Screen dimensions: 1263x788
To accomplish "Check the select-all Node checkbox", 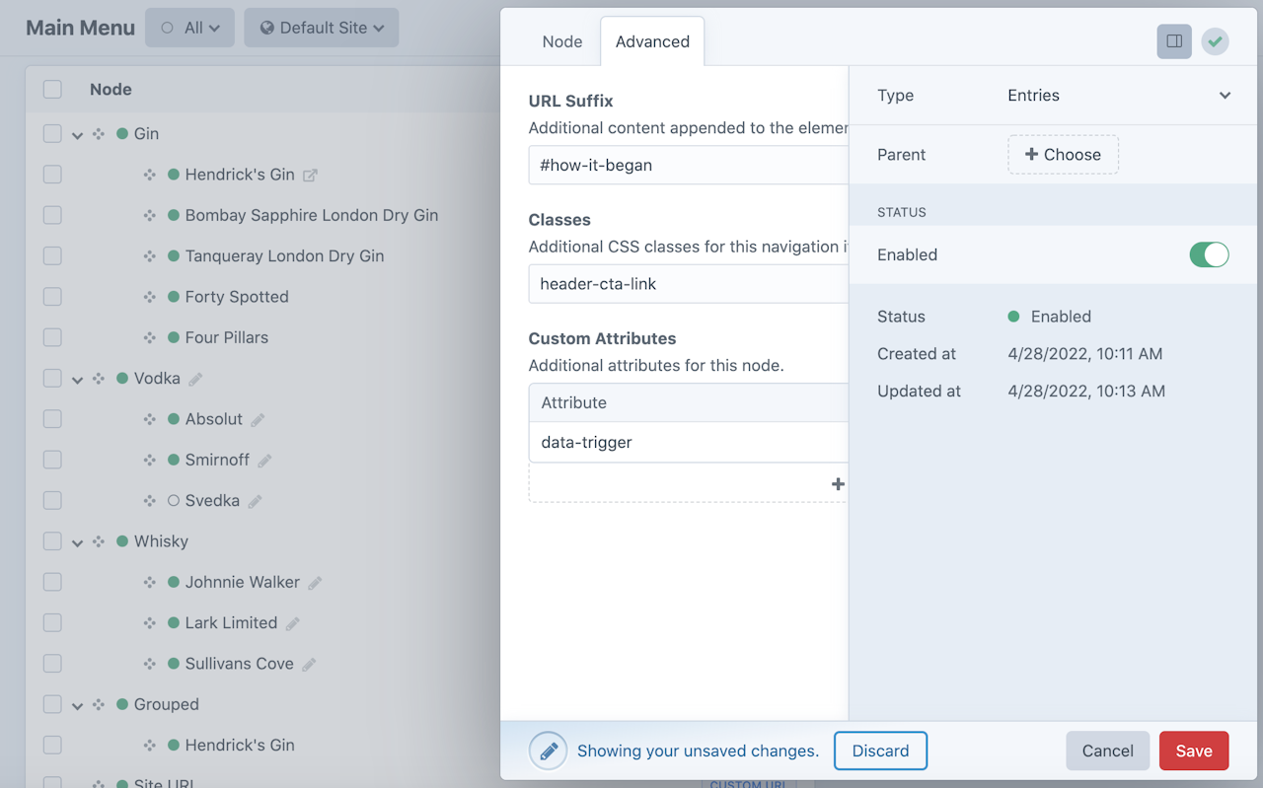I will [52, 90].
